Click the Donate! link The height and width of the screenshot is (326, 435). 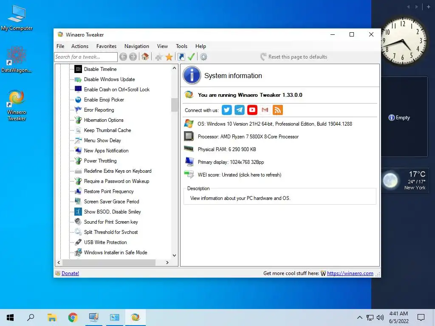[x=70, y=273]
